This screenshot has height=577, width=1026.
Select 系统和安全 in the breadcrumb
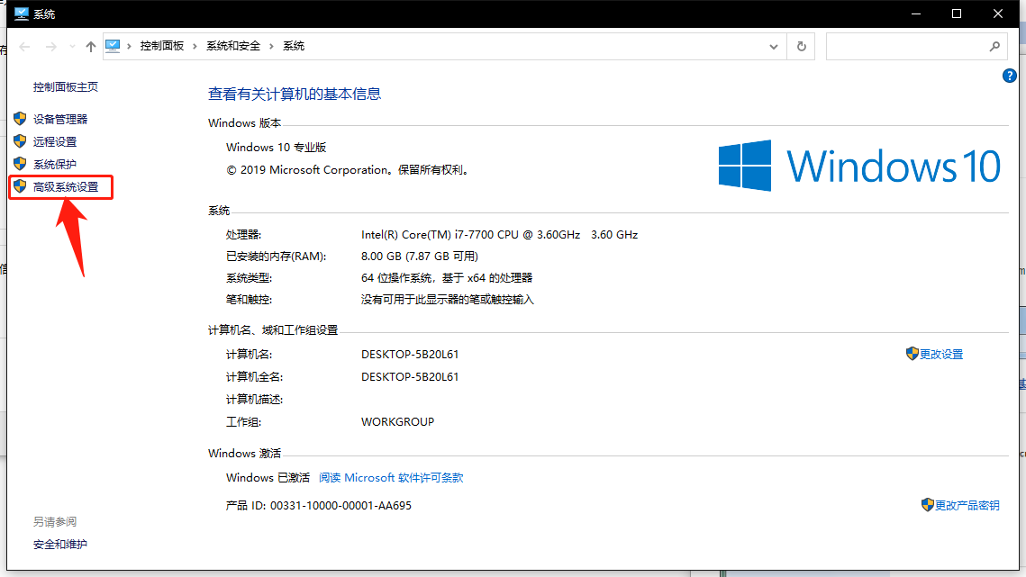[x=233, y=46]
